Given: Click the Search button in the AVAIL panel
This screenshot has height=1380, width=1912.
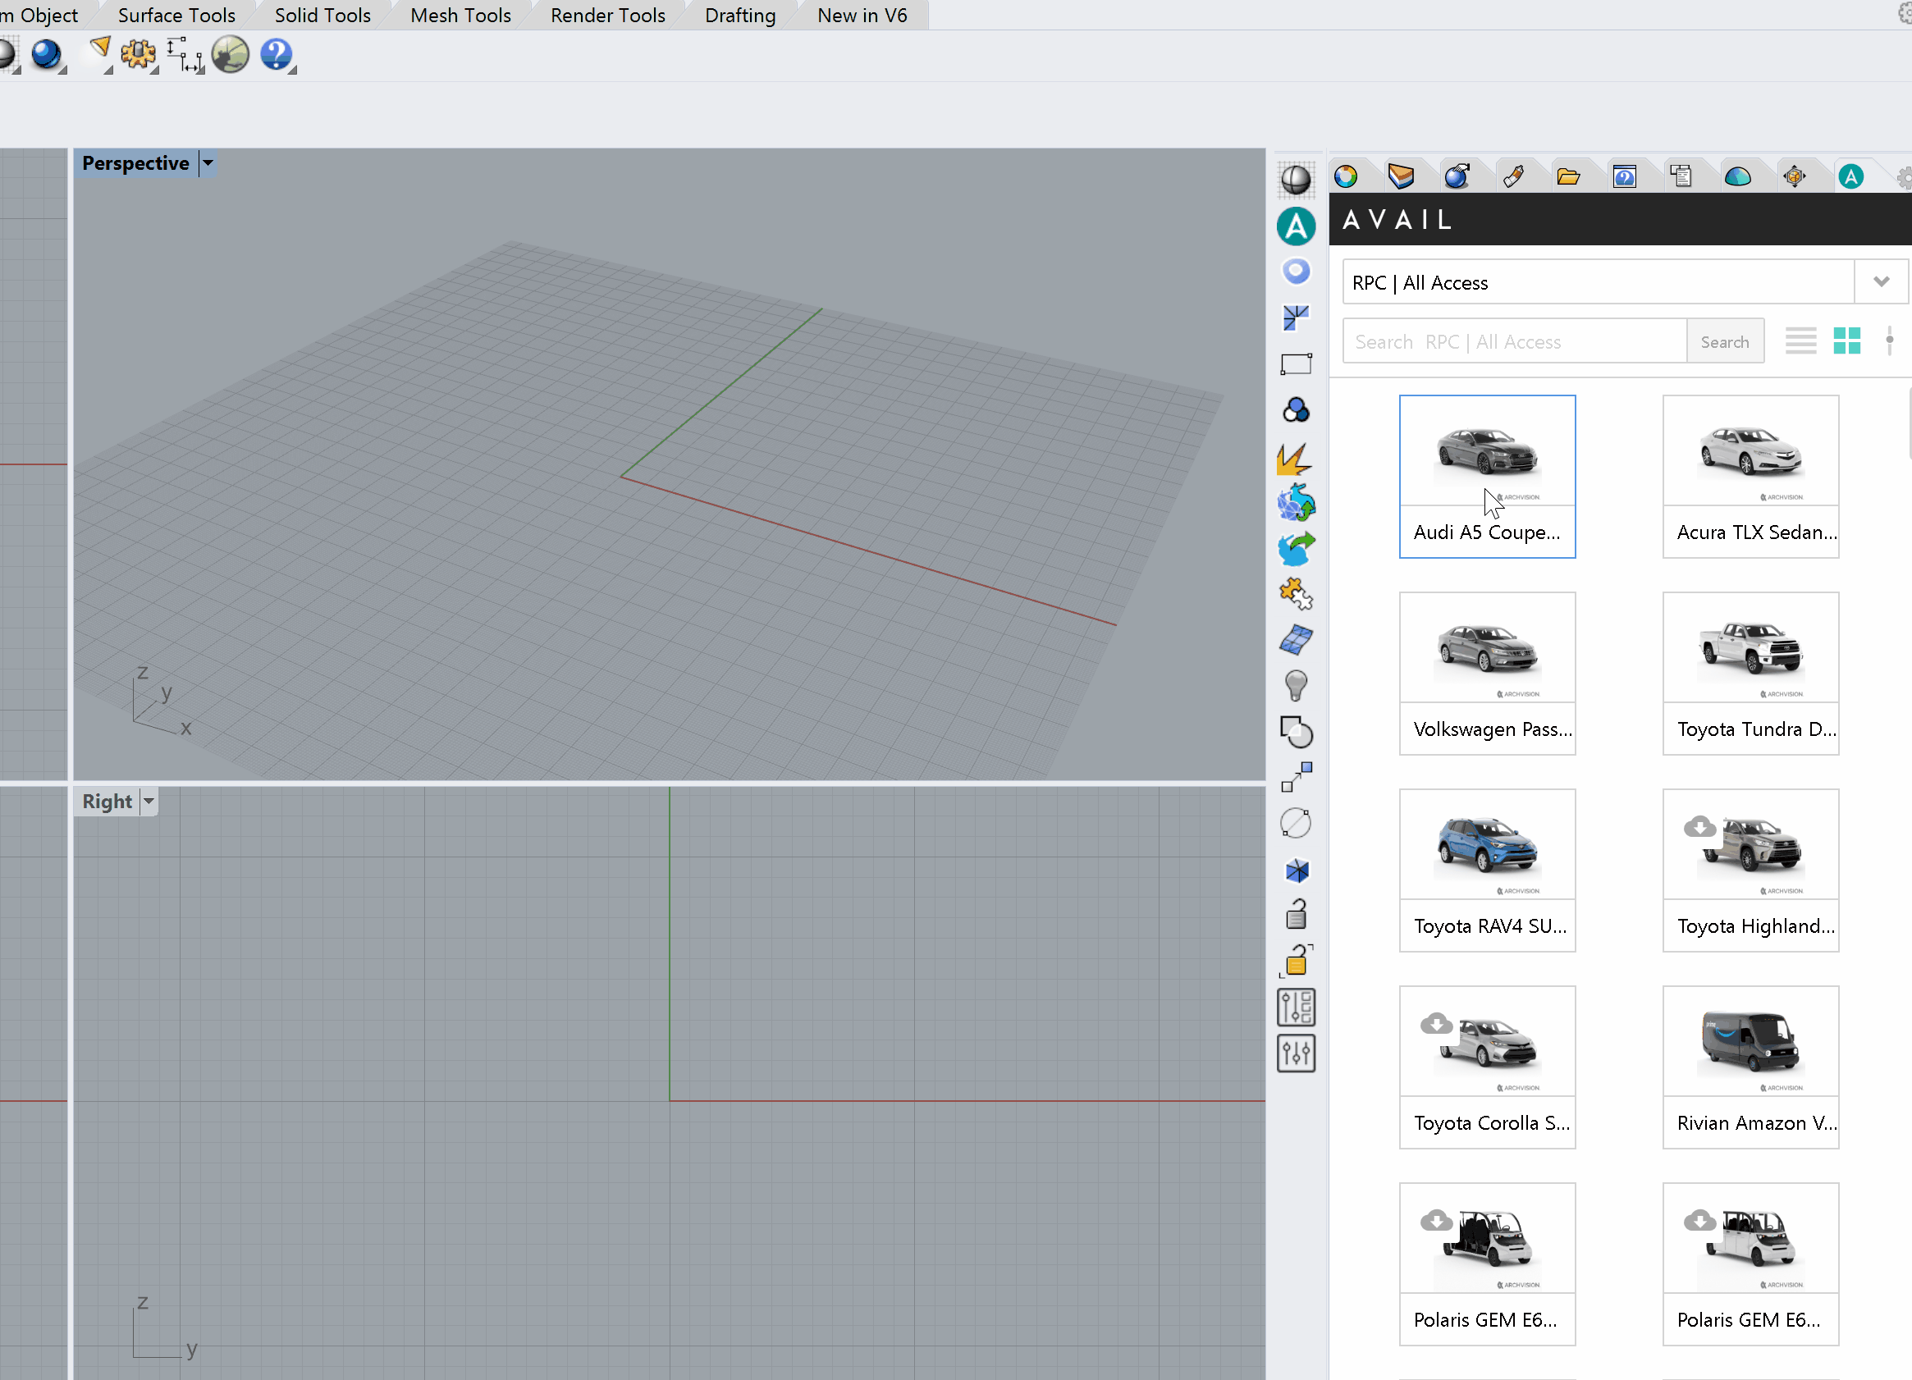Looking at the screenshot, I should pos(1725,340).
